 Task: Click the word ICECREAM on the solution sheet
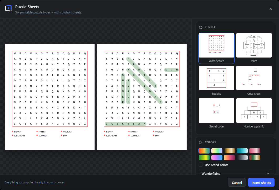[x=111, y=136]
